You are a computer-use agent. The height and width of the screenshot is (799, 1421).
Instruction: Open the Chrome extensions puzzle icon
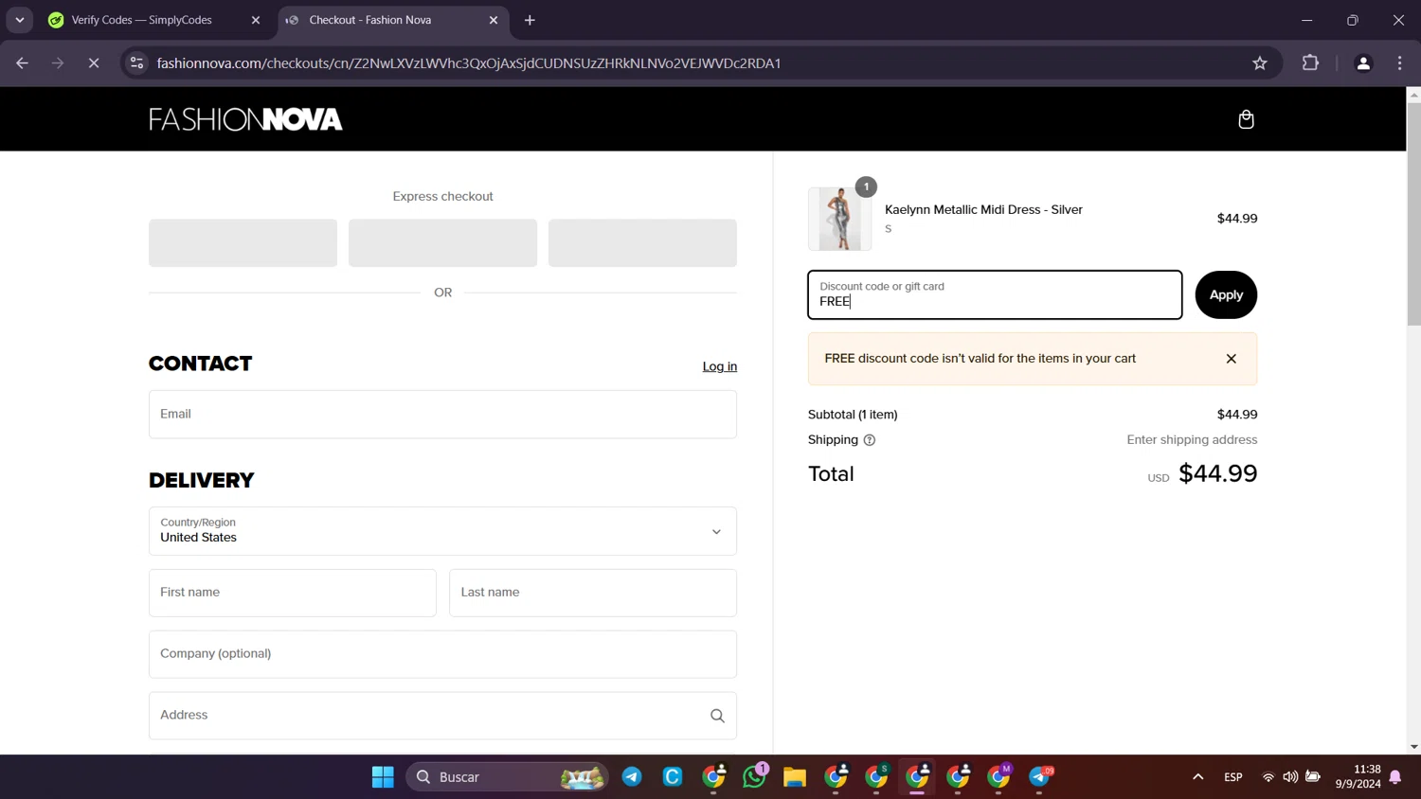[x=1310, y=63]
